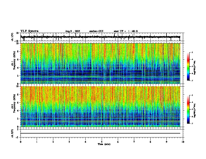Click time axis tick label "4"
Viewport: 206px width, 159px height.
tap(86, 142)
